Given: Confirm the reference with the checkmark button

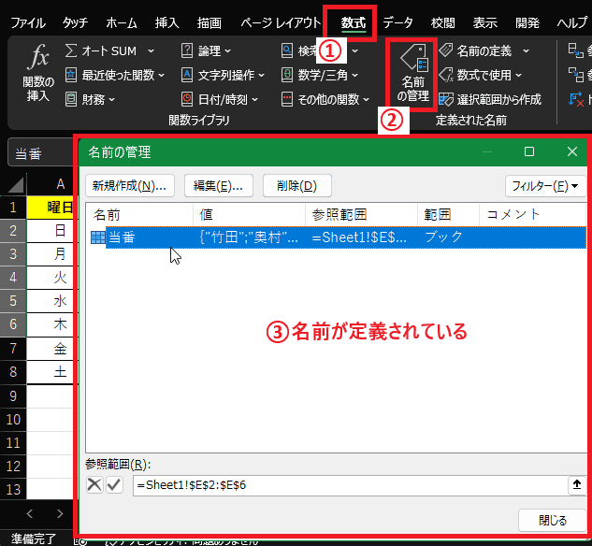Looking at the screenshot, I should tap(114, 485).
